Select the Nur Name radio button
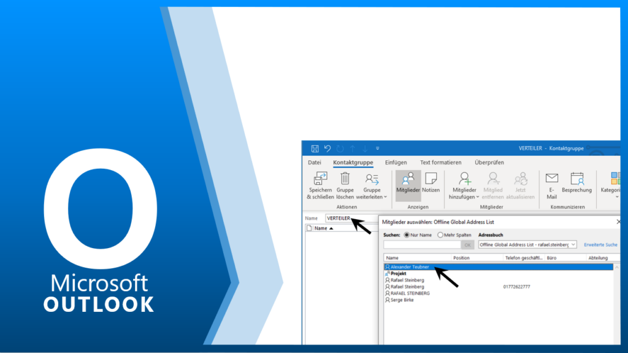This screenshot has width=628, height=353. (407, 235)
